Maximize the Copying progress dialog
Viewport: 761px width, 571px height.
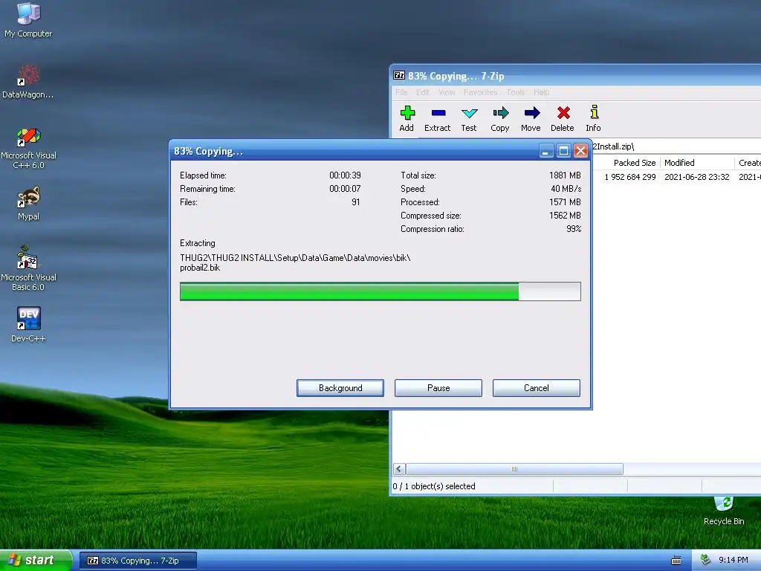563,151
